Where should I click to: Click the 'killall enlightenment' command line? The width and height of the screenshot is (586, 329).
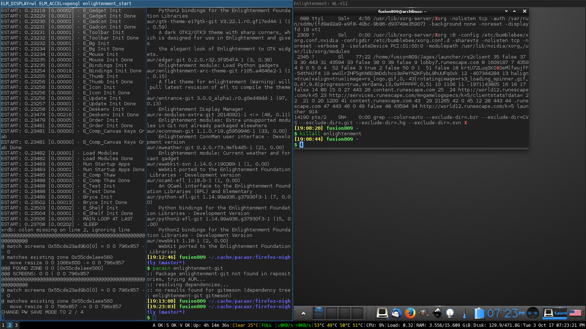coord(327,133)
